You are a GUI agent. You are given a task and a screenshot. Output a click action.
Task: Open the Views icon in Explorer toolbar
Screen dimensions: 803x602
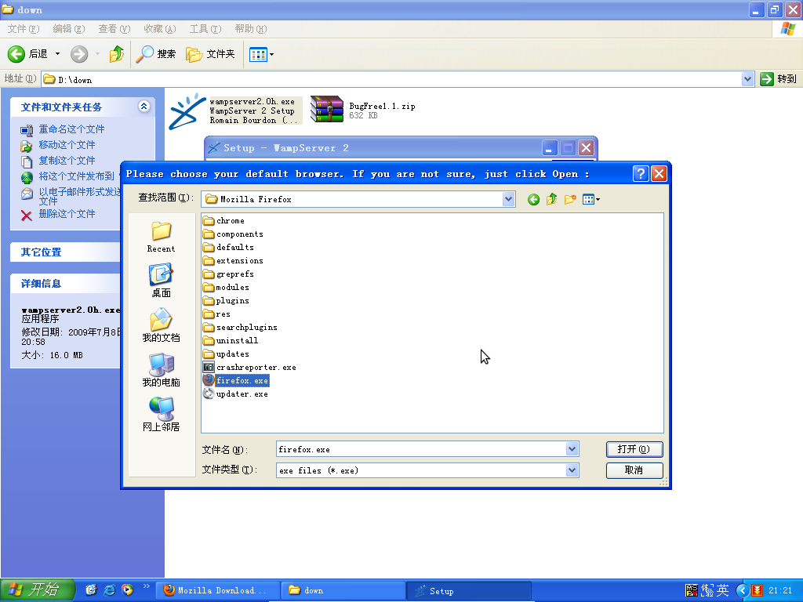258,54
